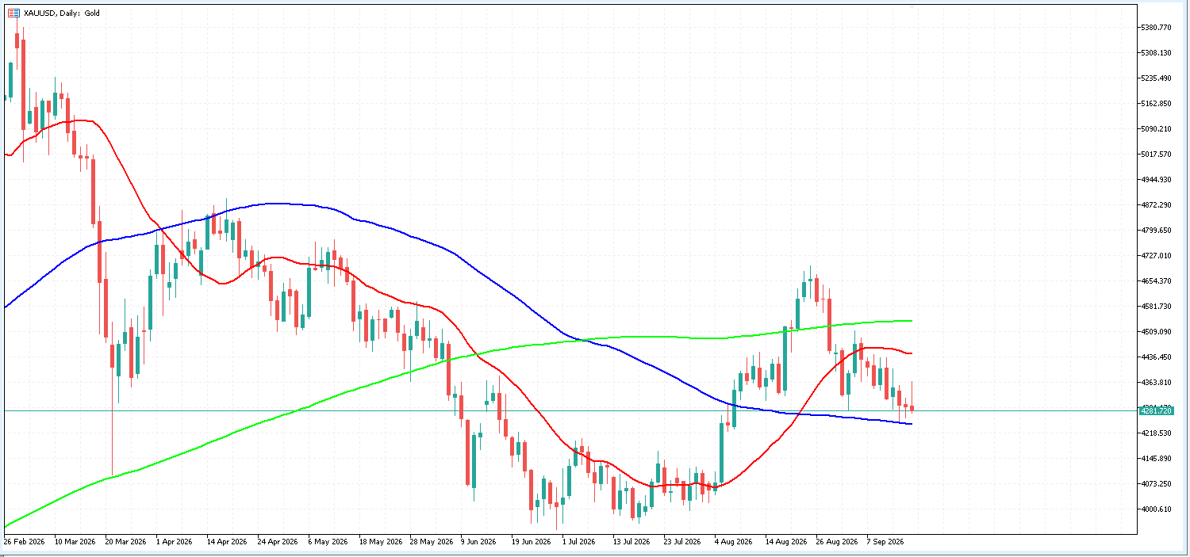Click price level 5162.850 on the axis
The image size is (1190, 557).
[1155, 104]
